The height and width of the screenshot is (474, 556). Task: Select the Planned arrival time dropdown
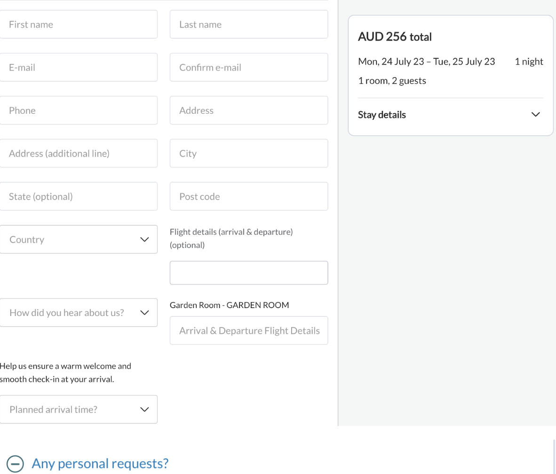click(x=79, y=410)
